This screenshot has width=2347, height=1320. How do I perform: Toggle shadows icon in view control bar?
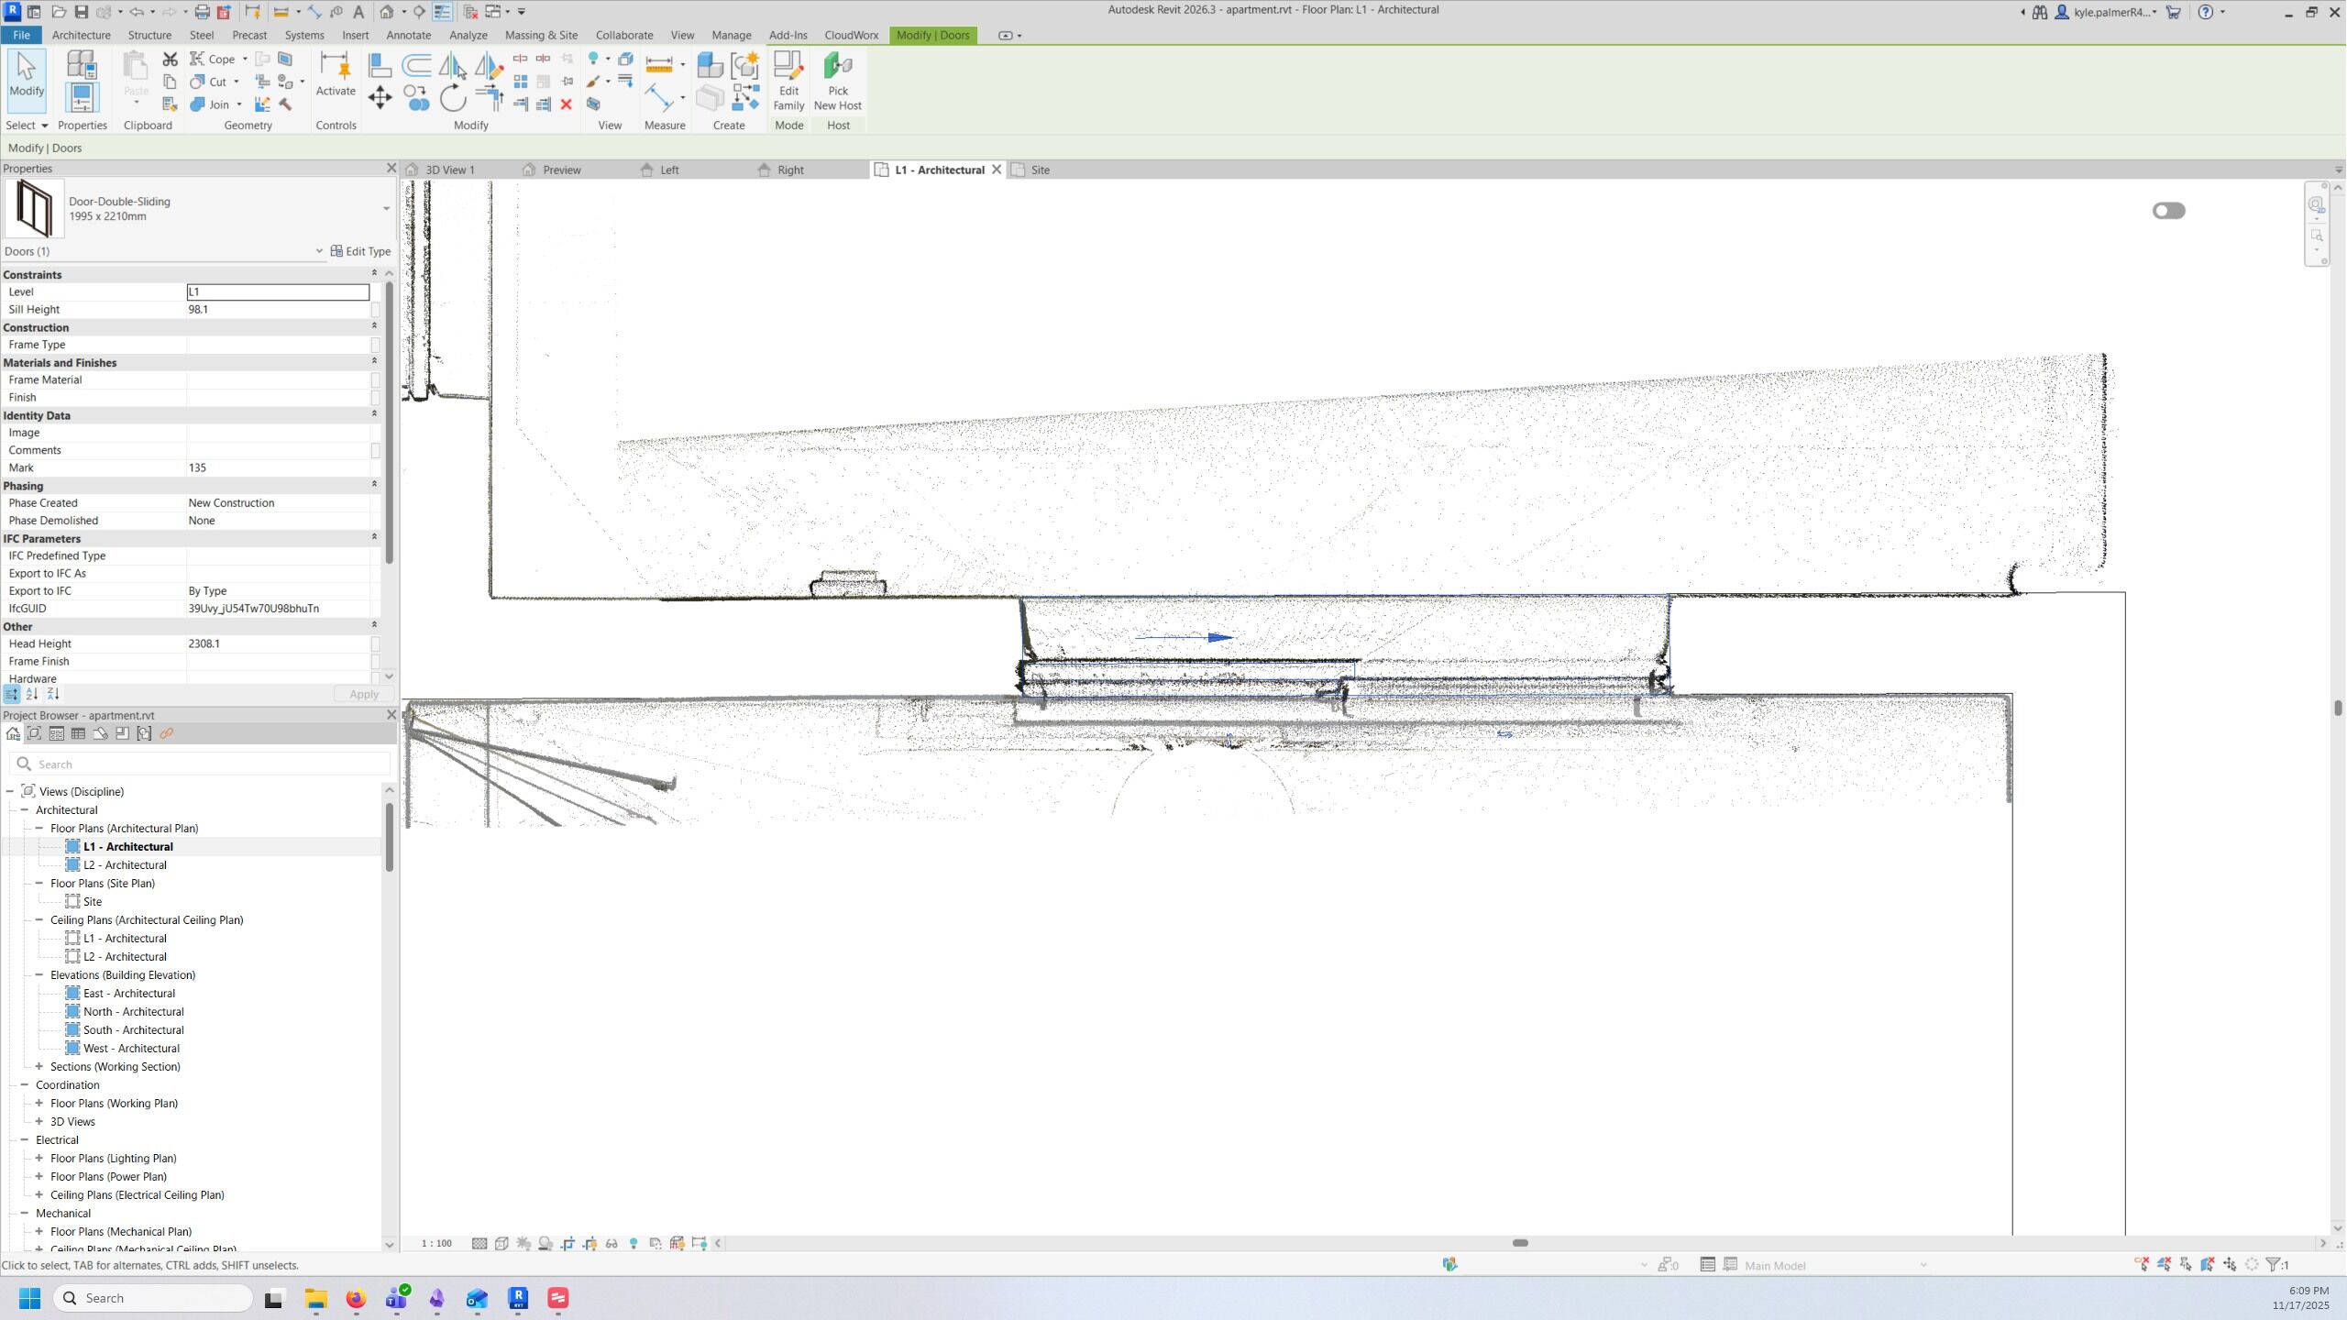pyautogui.click(x=545, y=1244)
